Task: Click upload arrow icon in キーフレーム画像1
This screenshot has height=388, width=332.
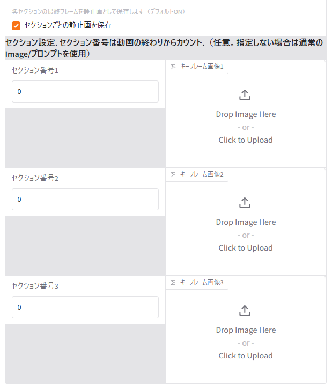Action: 245,96
